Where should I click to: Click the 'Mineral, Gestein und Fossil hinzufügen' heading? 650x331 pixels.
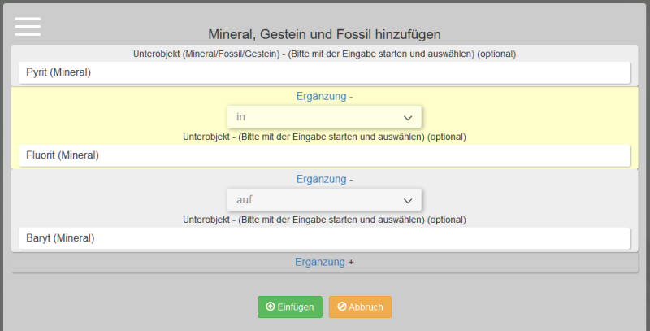coord(324,34)
